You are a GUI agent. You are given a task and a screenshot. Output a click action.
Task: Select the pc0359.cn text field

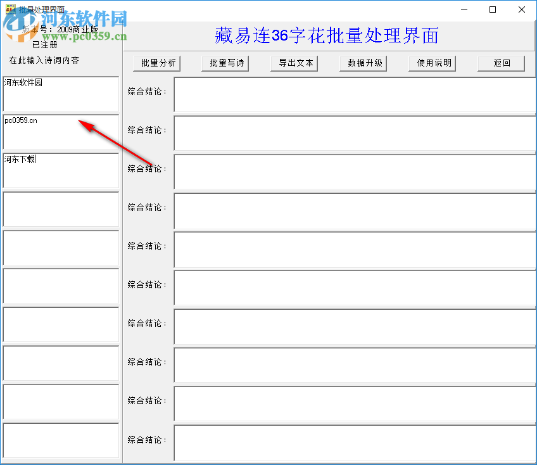click(60, 133)
